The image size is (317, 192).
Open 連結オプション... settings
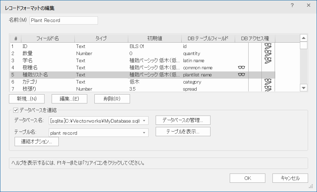(37, 142)
